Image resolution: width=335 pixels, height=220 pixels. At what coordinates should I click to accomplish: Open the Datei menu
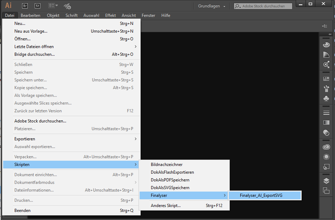point(9,15)
